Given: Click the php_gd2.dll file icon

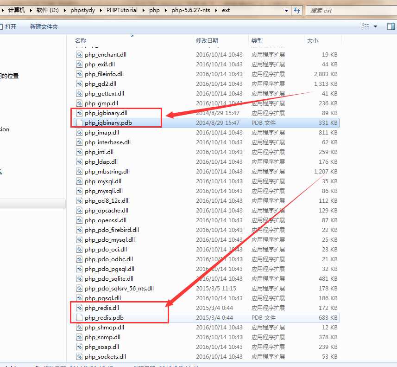Looking at the screenshot, I should (x=80, y=84).
